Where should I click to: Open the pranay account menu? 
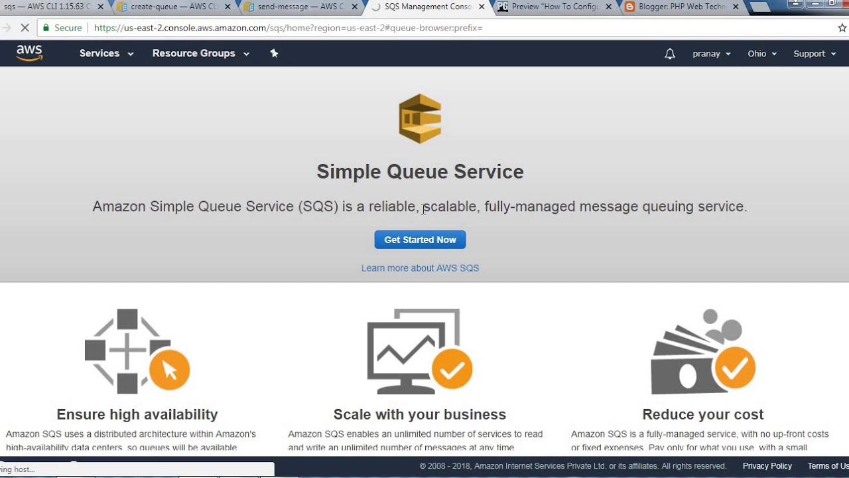click(x=712, y=54)
